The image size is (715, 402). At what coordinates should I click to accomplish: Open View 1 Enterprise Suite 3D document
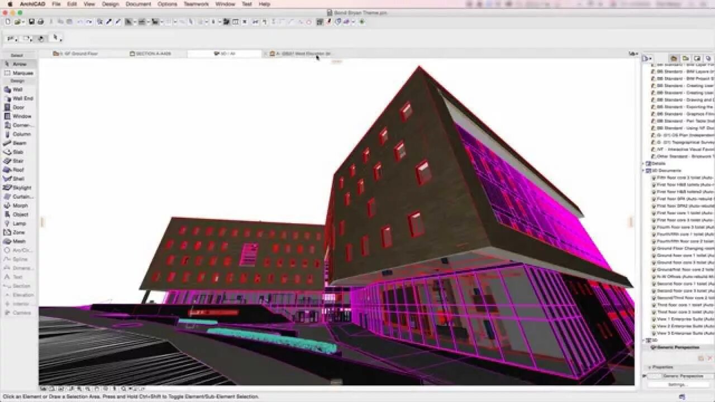pyautogui.click(x=683, y=319)
